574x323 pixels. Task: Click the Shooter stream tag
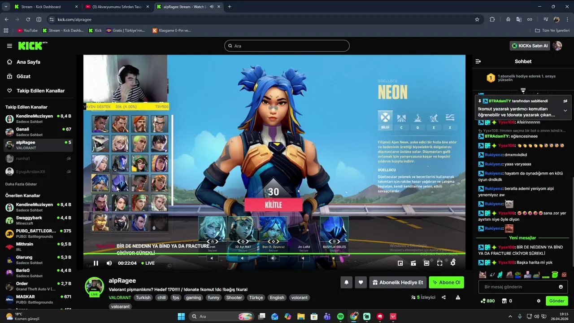234,297
